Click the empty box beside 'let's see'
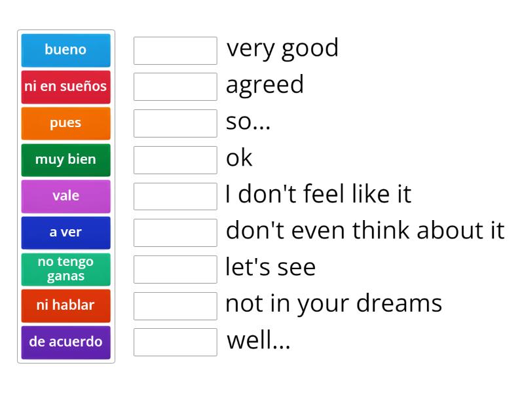The image size is (524, 393). point(175,269)
